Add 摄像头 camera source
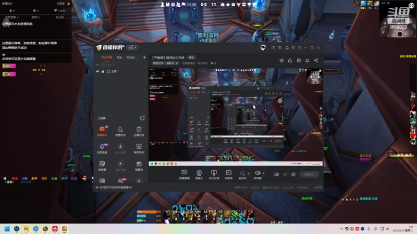Viewport: 417px width, 234px height. point(199,175)
